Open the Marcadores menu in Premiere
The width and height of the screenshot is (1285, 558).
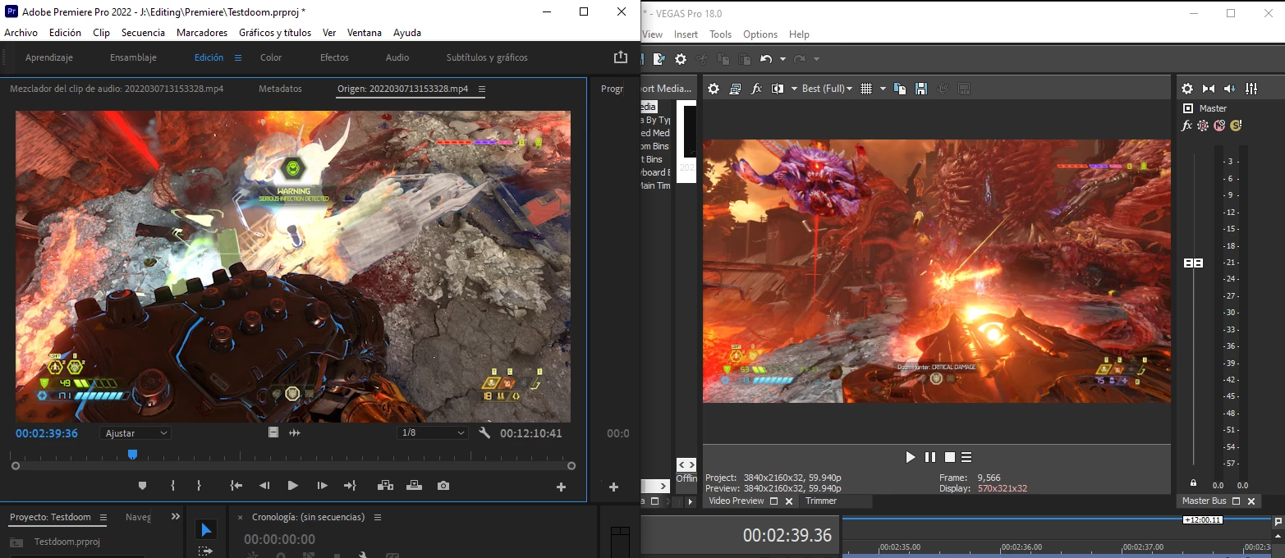point(202,33)
